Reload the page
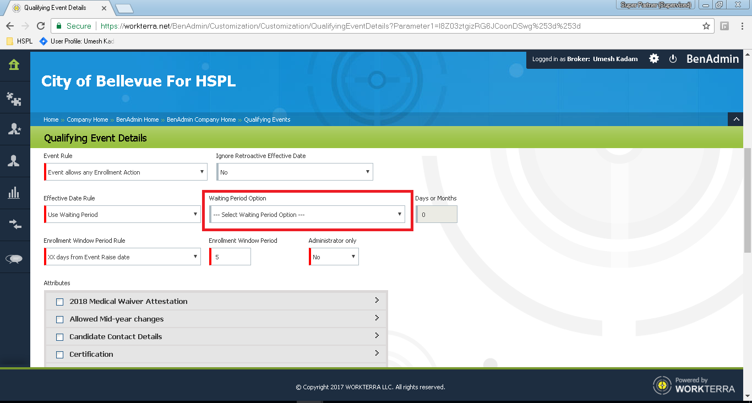Viewport: 752px width, 403px height. coord(41,26)
